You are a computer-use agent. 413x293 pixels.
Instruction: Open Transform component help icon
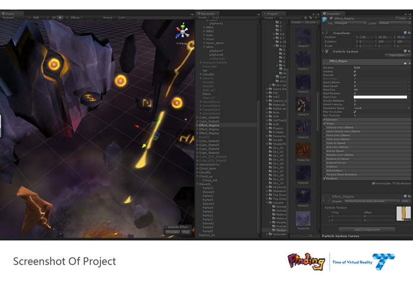pyautogui.click(x=405, y=33)
